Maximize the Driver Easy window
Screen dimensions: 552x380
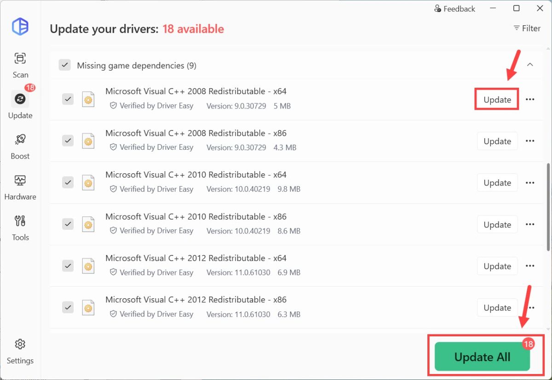517,8
